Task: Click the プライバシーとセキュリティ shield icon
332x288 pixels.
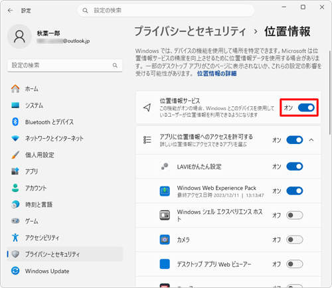Action: coord(15,254)
